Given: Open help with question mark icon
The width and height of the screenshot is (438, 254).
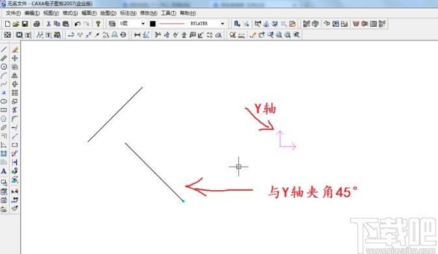Looking at the screenshot, I should coord(98,23).
